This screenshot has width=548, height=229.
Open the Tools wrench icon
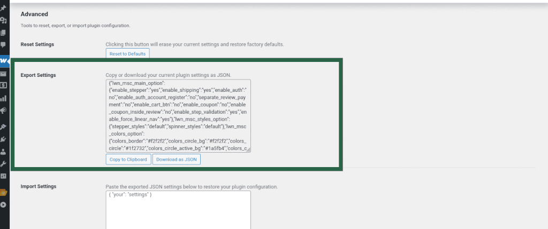click(3, 164)
